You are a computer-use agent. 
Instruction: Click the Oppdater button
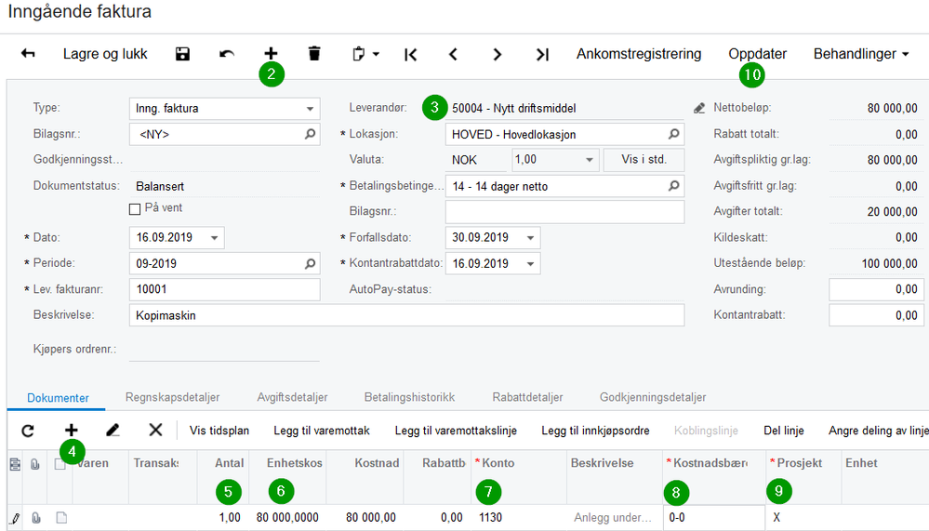pyautogui.click(x=757, y=54)
